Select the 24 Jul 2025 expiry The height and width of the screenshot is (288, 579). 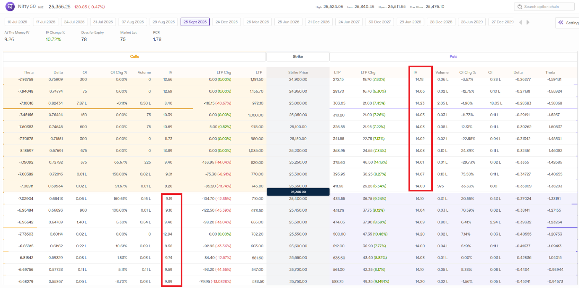click(74, 22)
